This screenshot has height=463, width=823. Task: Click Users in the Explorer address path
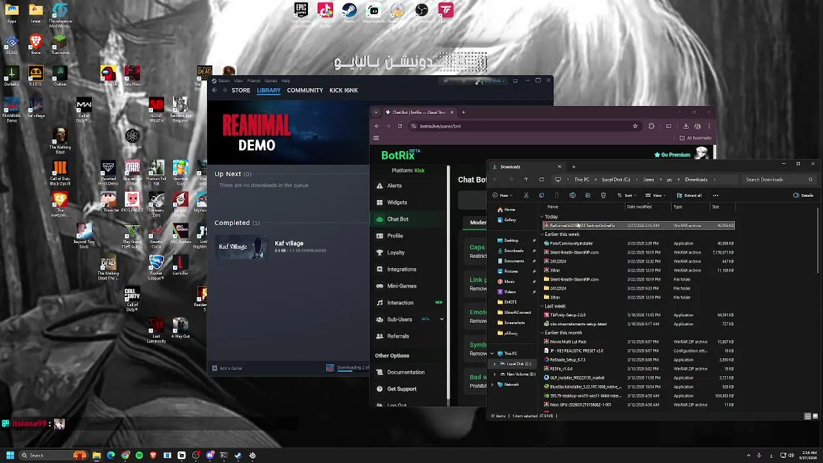tap(649, 180)
